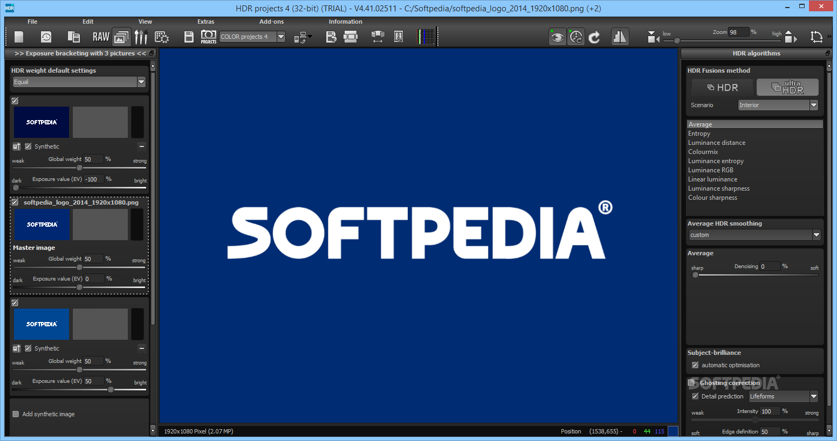Click the zoom low decrease icon
837x441 pixels.
pyautogui.click(x=653, y=37)
